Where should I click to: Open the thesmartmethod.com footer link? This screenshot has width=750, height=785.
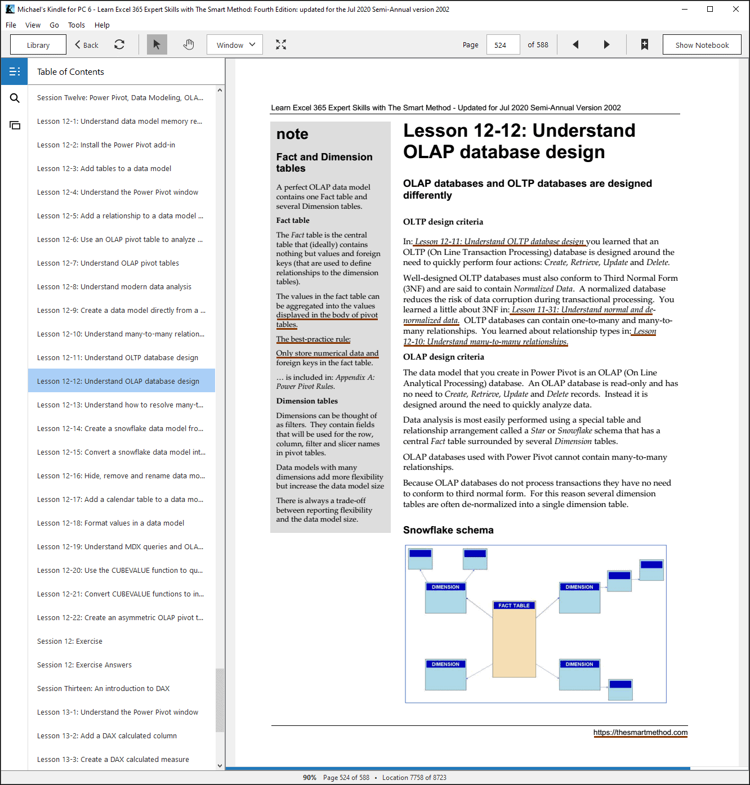click(640, 733)
